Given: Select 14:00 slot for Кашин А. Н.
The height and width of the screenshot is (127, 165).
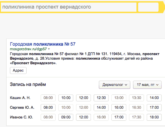Looking at the screenshot, I should [x=154, y=98].
